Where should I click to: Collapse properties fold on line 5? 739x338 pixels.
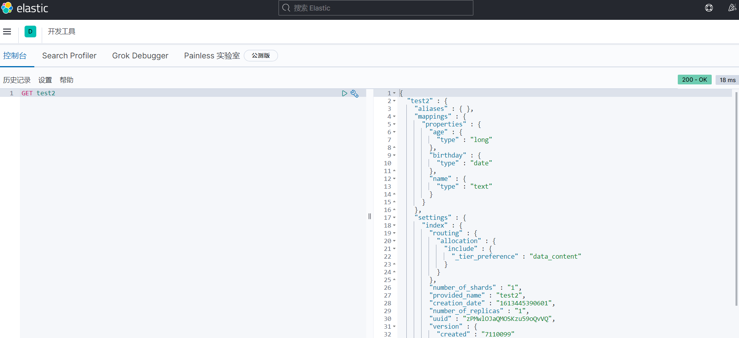[394, 124]
